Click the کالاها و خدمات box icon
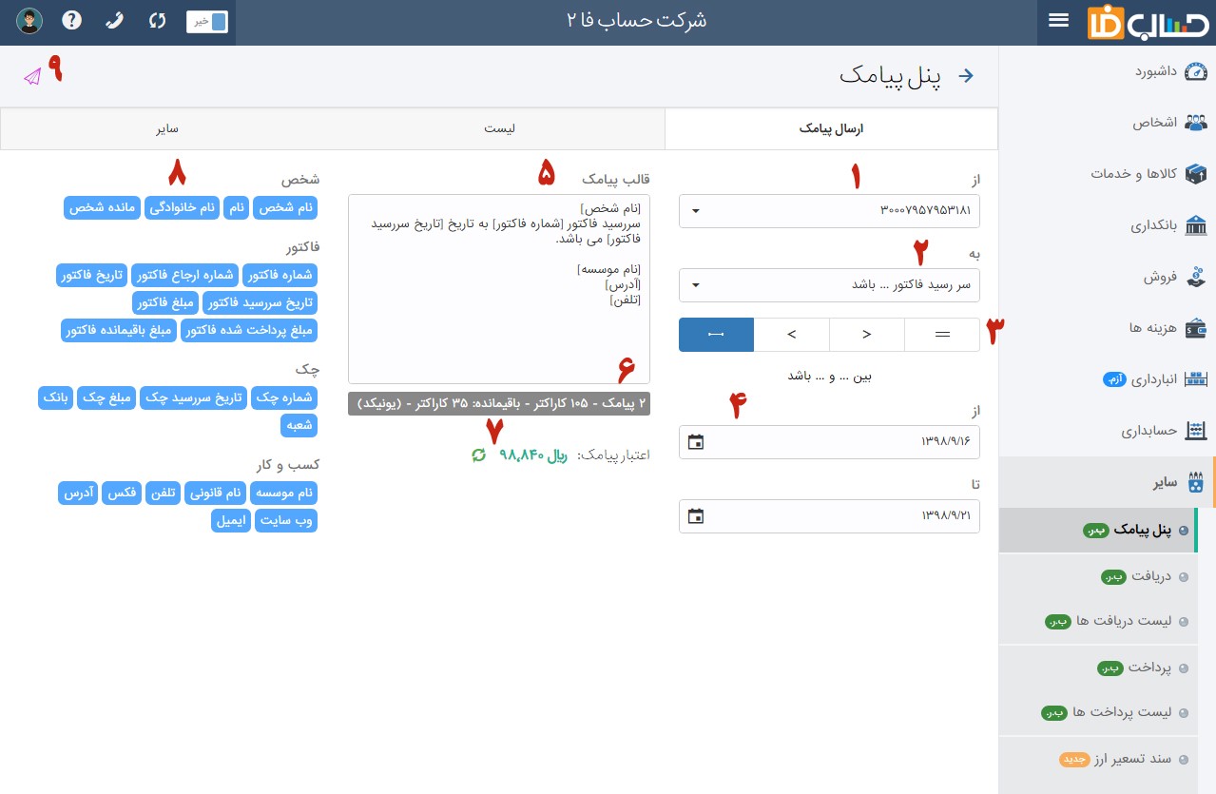The height and width of the screenshot is (794, 1216). [1196, 174]
